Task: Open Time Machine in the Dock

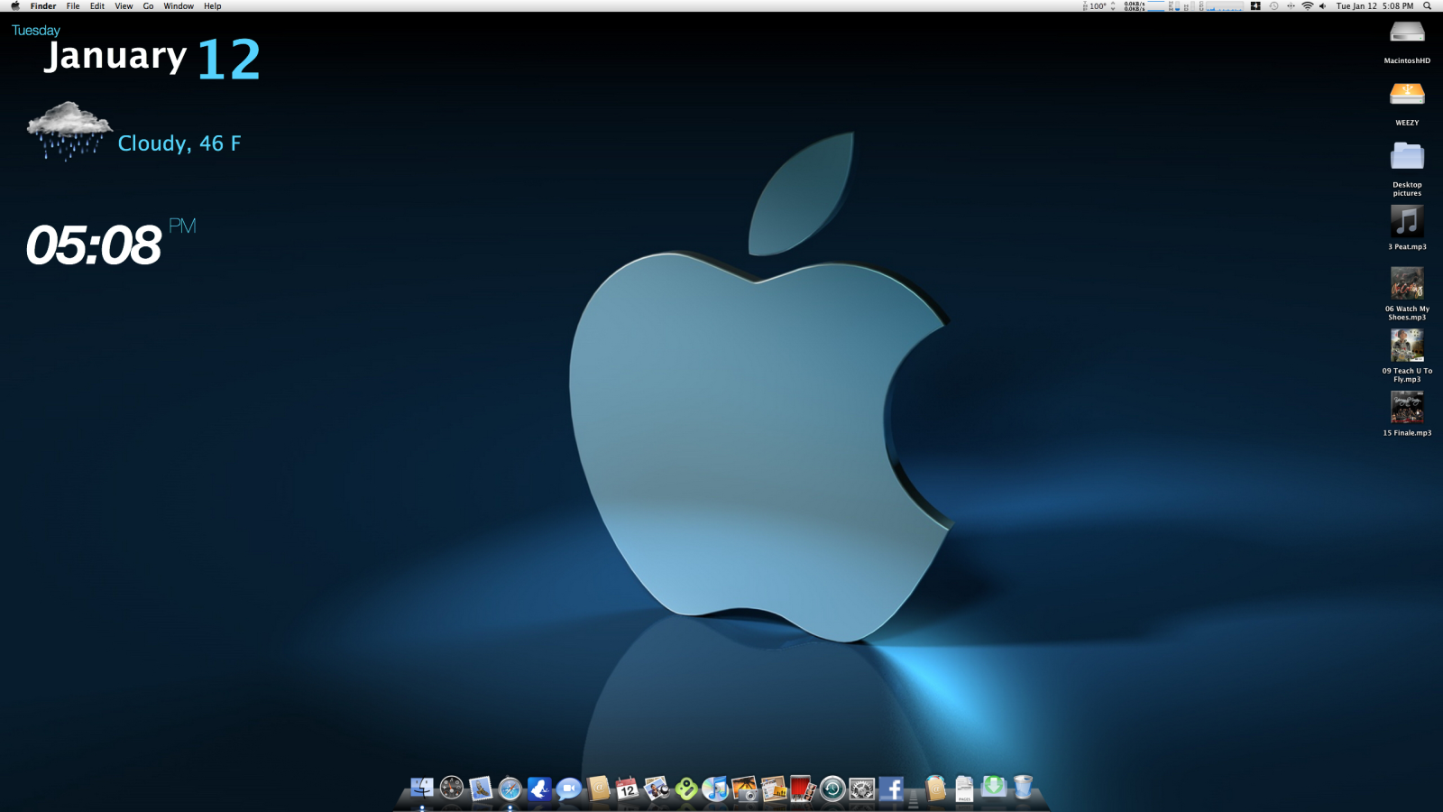Action: coord(832,789)
